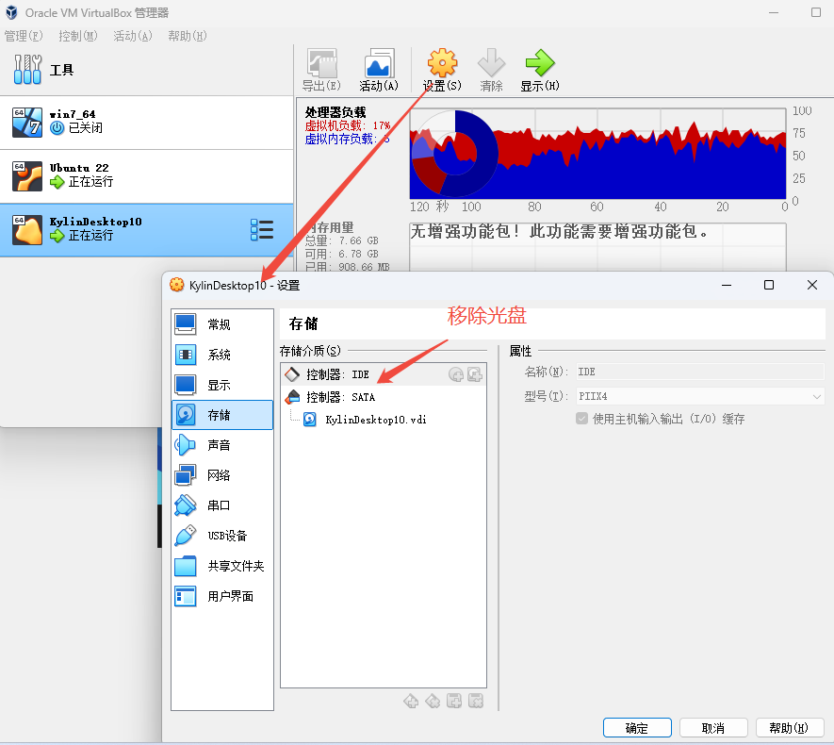Maximize the KylinDesktop10 settings dialog
This screenshot has width=834, height=745.
click(769, 285)
